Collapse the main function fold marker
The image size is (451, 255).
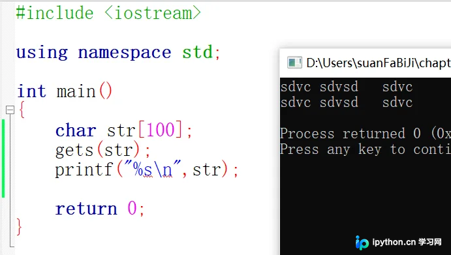10,110
